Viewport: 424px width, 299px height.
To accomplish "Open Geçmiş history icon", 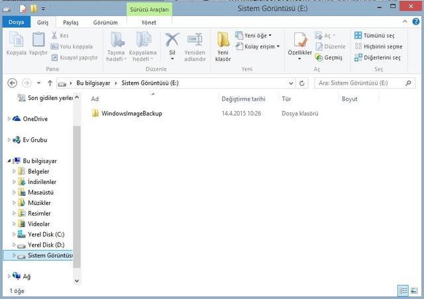I will pyautogui.click(x=319, y=58).
